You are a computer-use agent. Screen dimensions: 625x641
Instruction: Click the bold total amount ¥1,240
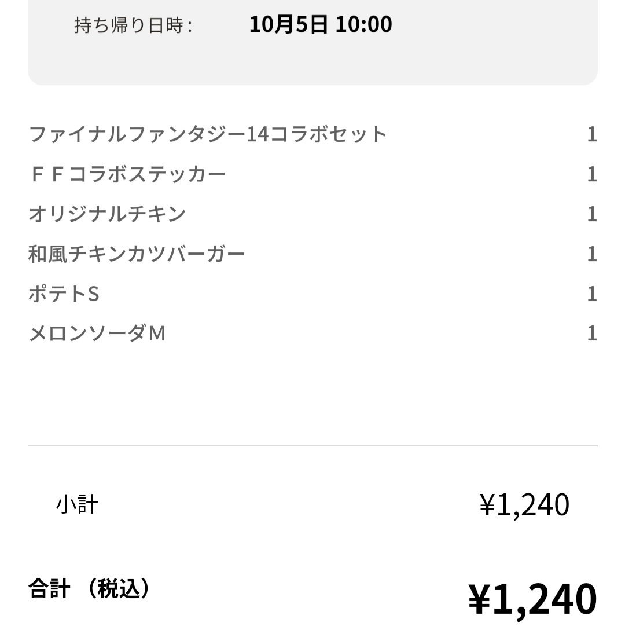(532, 599)
